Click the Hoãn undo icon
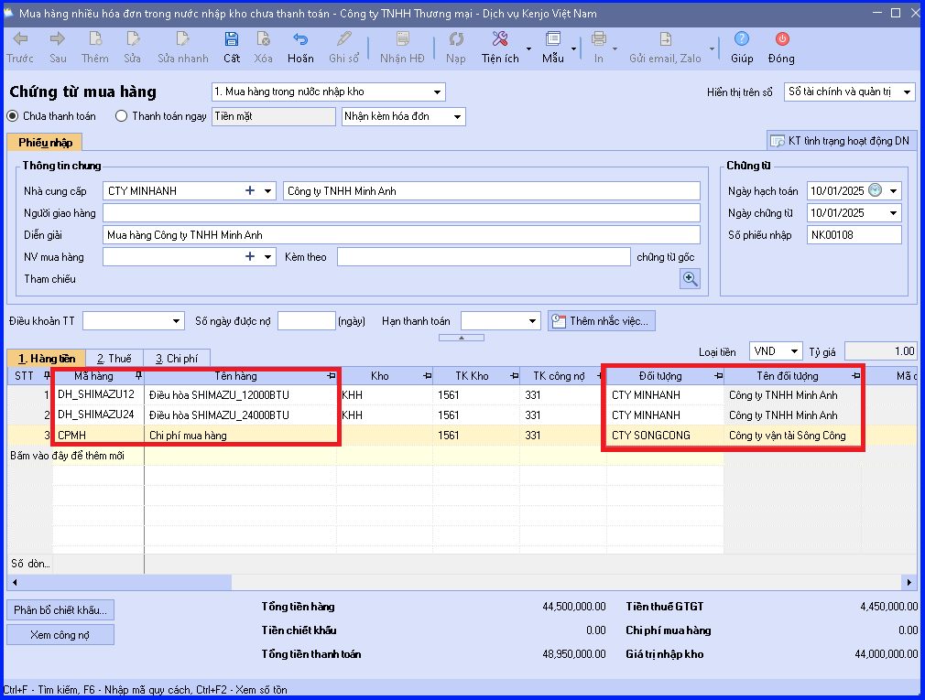This screenshot has width=925, height=700. [300, 39]
